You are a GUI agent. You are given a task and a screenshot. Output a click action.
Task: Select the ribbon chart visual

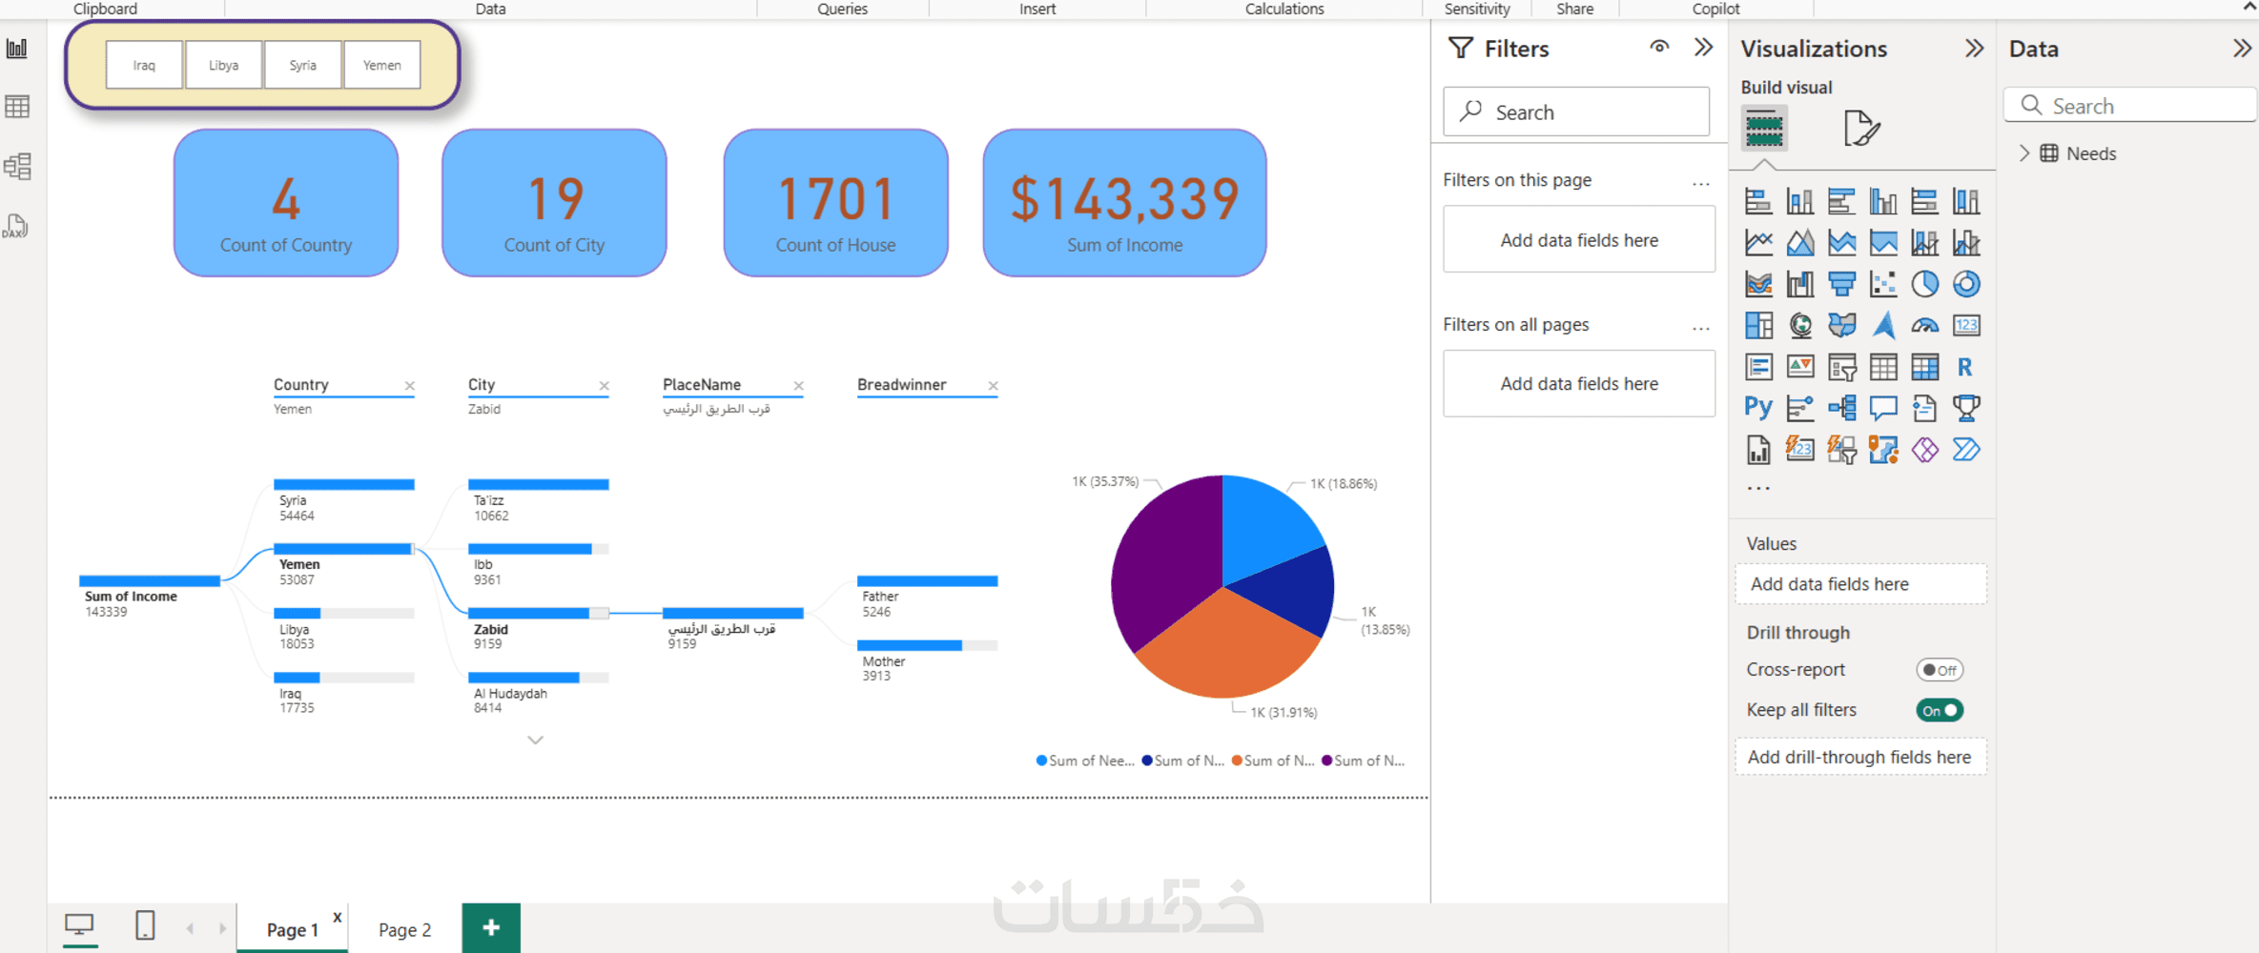[1758, 284]
